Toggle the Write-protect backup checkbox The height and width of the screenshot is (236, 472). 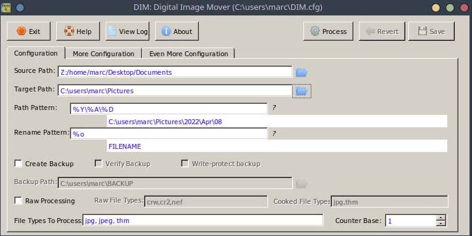coord(185,164)
